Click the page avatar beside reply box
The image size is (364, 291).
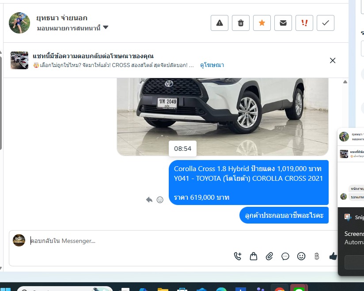[x=19, y=240]
